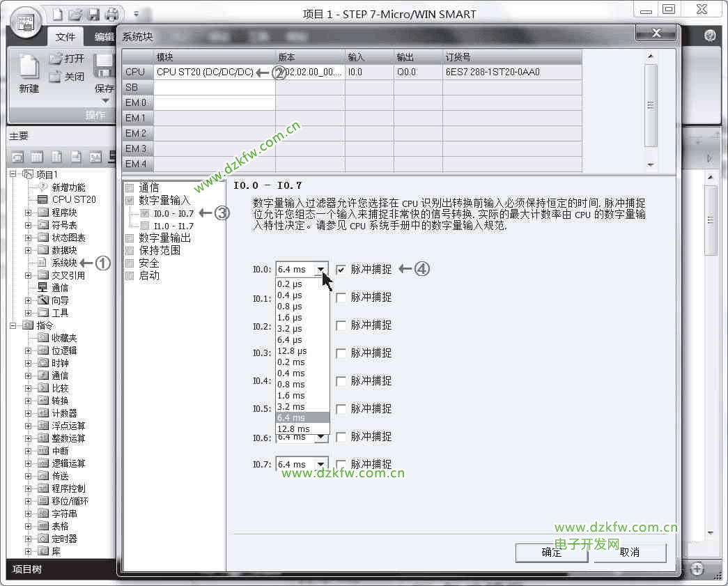This screenshot has height=586, width=728.
Task: Open the I0.7 filter time dropdown
Action: point(321,464)
